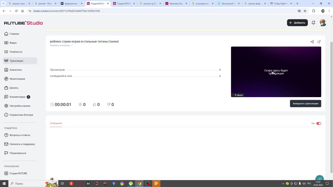Open the tab search dropdown
The image size is (333, 187).
point(3,4)
